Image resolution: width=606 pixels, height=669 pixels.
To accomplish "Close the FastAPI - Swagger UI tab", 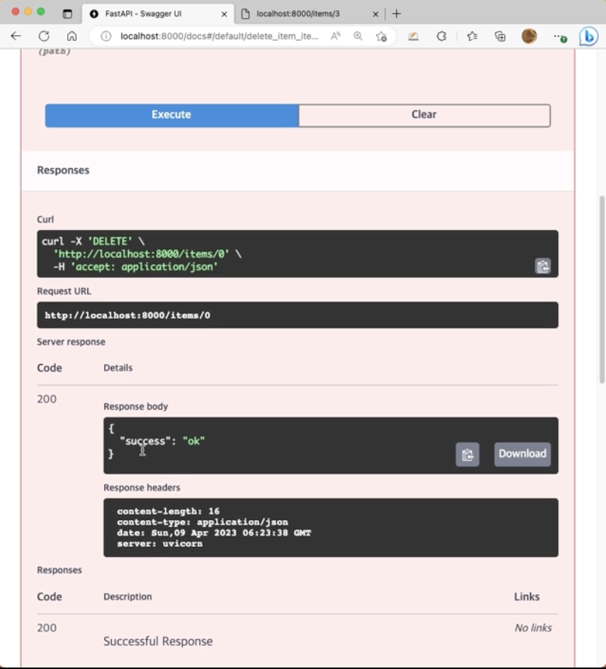I will pyautogui.click(x=224, y=14).
